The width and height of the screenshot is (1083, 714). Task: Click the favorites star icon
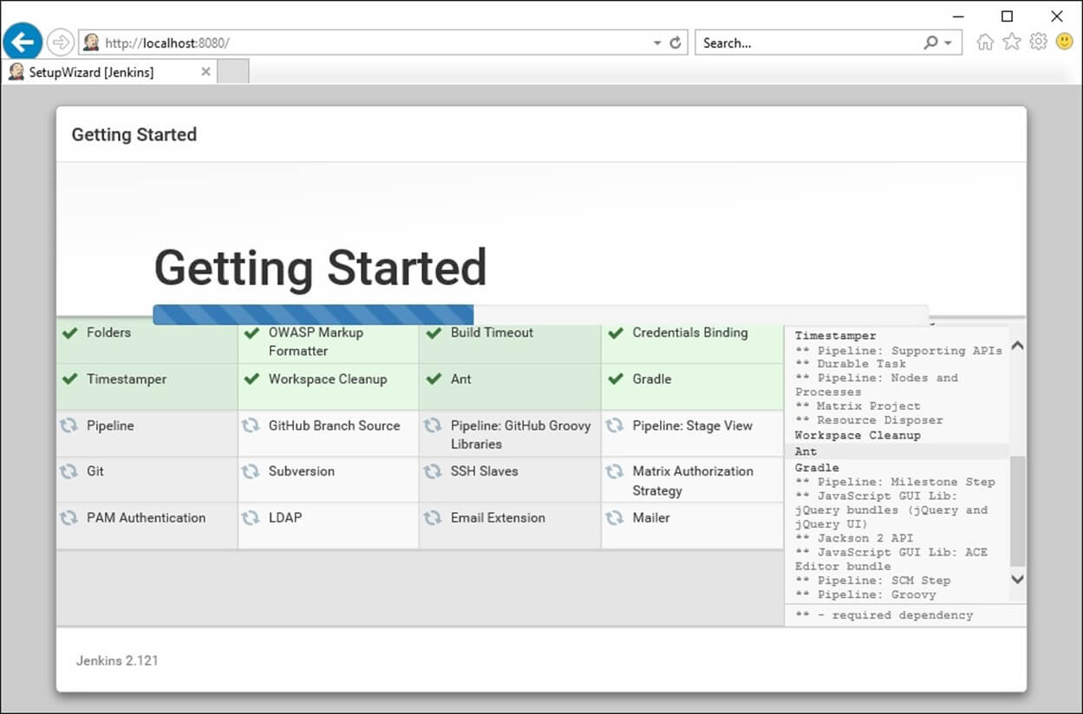pyautogui.click(x=1012, y=42)
